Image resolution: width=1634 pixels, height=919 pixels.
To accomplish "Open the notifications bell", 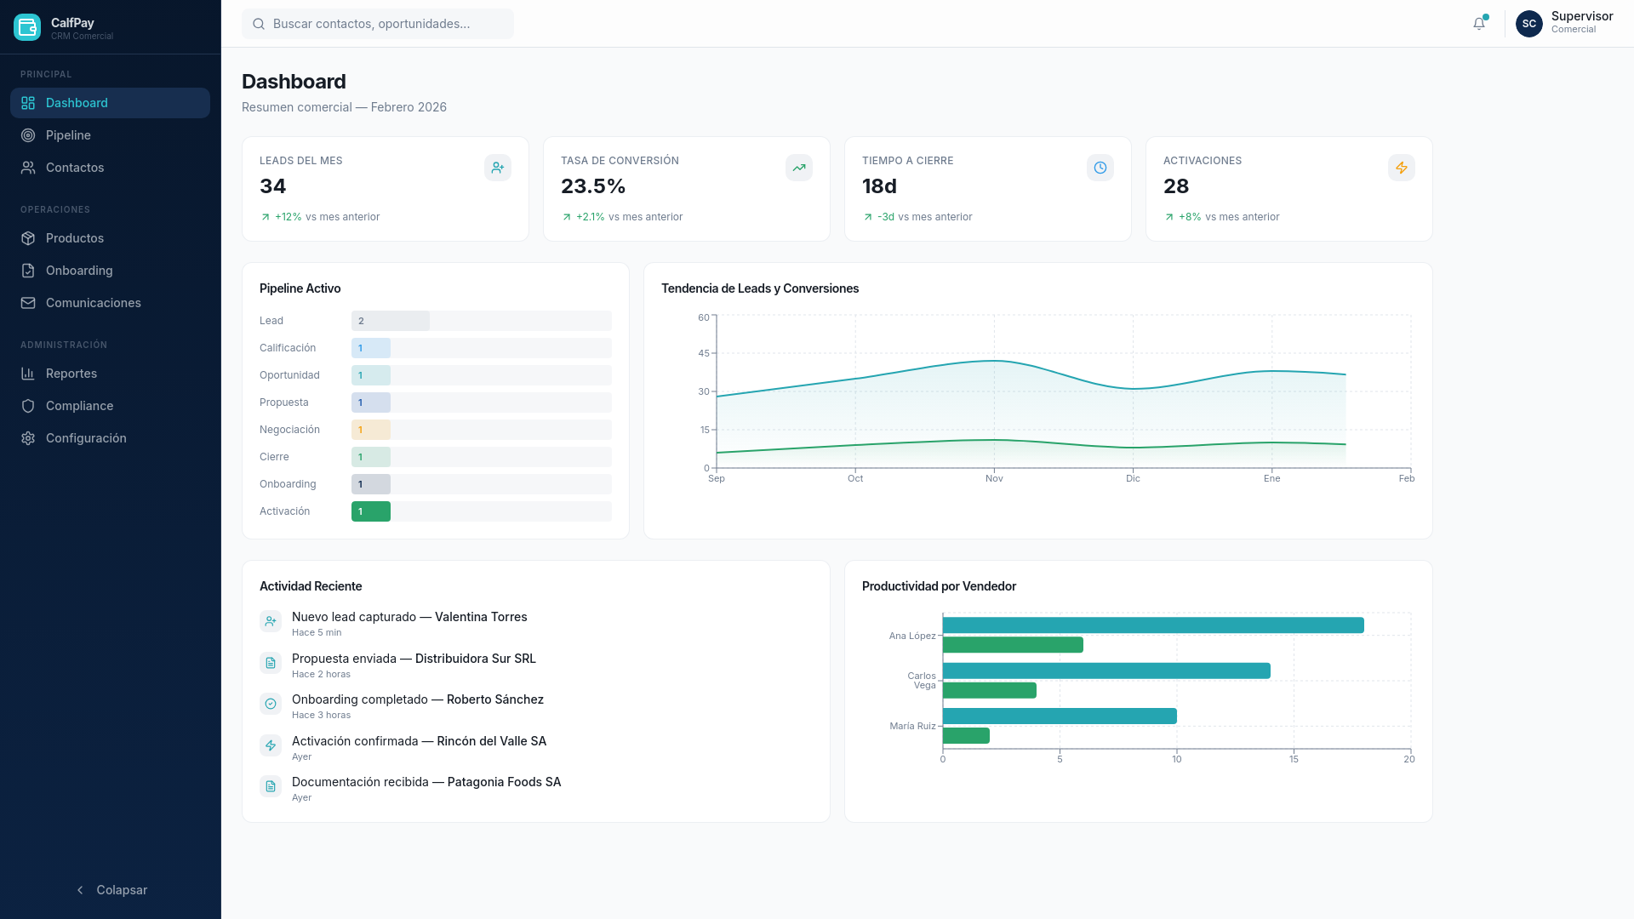I will pos(1479,24).
